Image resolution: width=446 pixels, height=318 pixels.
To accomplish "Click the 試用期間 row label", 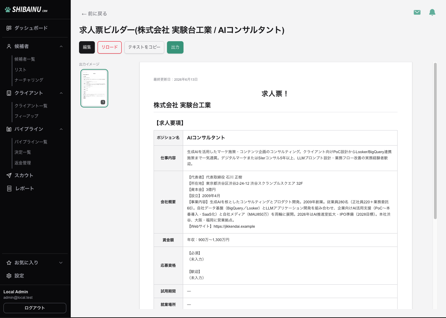I will click(x=168, y=291).
